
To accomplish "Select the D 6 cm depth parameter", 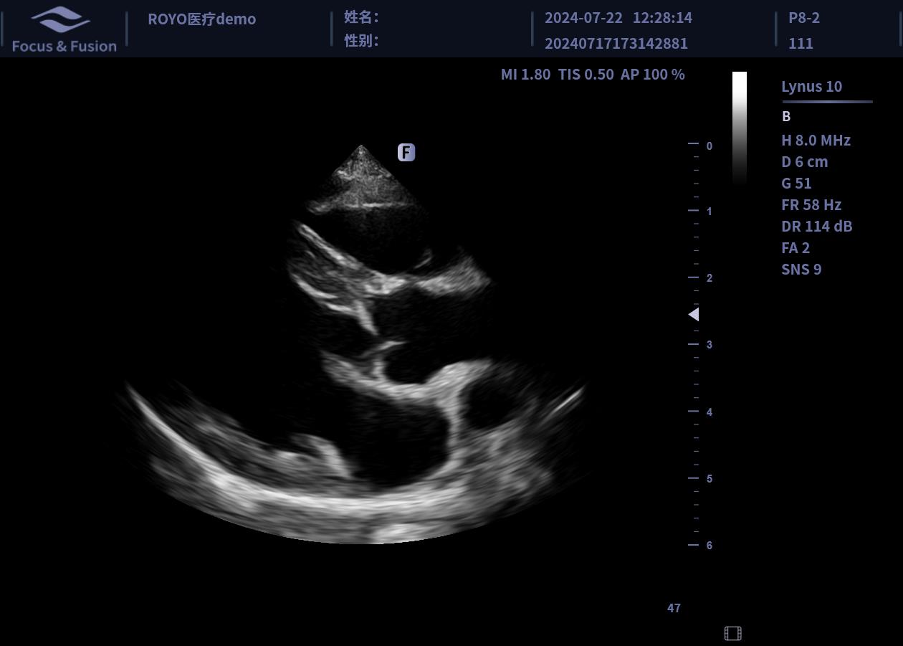I will [804, 161].
